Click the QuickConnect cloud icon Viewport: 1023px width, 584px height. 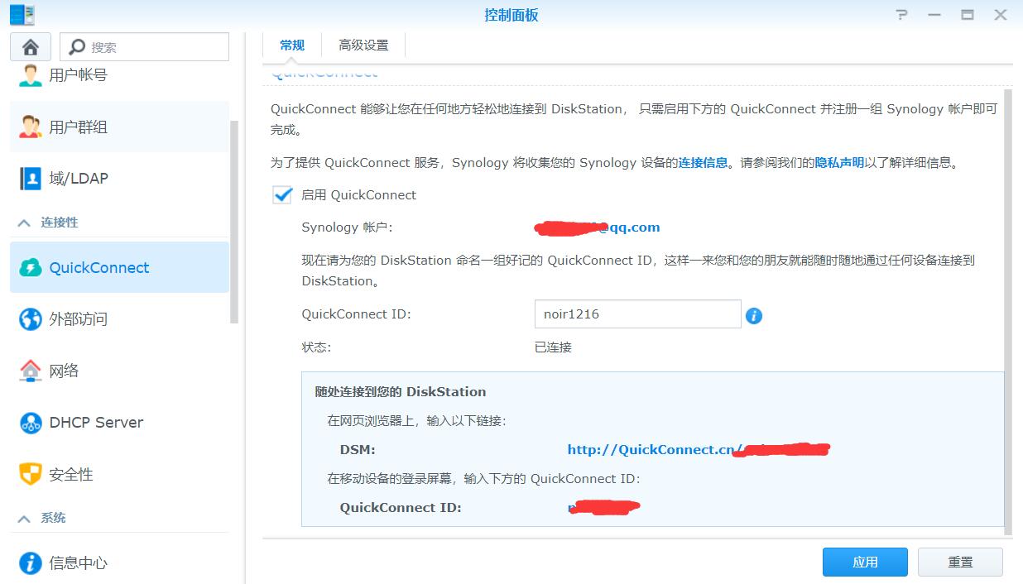[x=31, y=267]
